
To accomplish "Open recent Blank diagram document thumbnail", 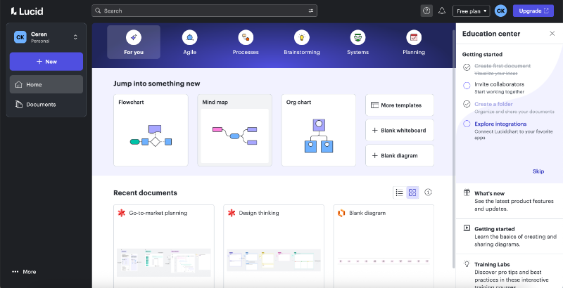I will [384, 261].
